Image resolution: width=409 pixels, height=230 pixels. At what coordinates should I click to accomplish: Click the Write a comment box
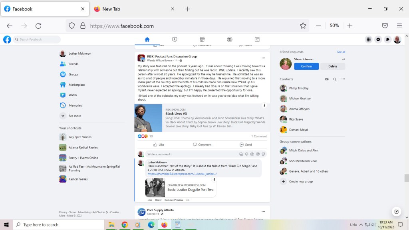pyautogui.click(x=192, y=154)
